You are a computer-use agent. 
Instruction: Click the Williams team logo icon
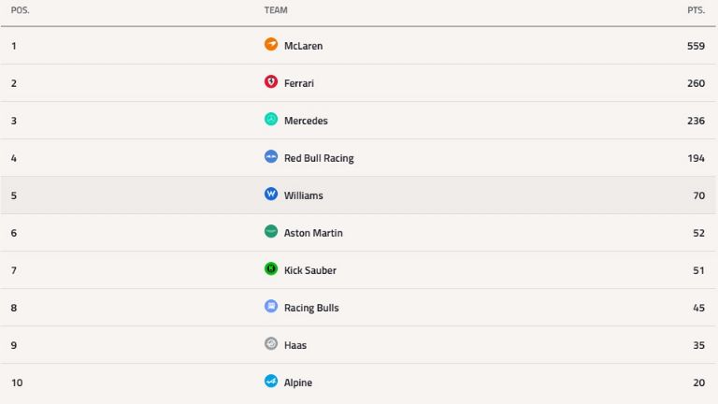271,195
